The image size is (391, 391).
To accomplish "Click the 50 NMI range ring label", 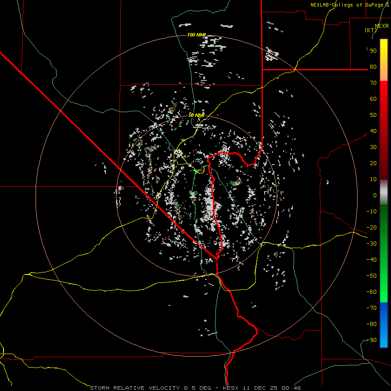I will 196,115.
